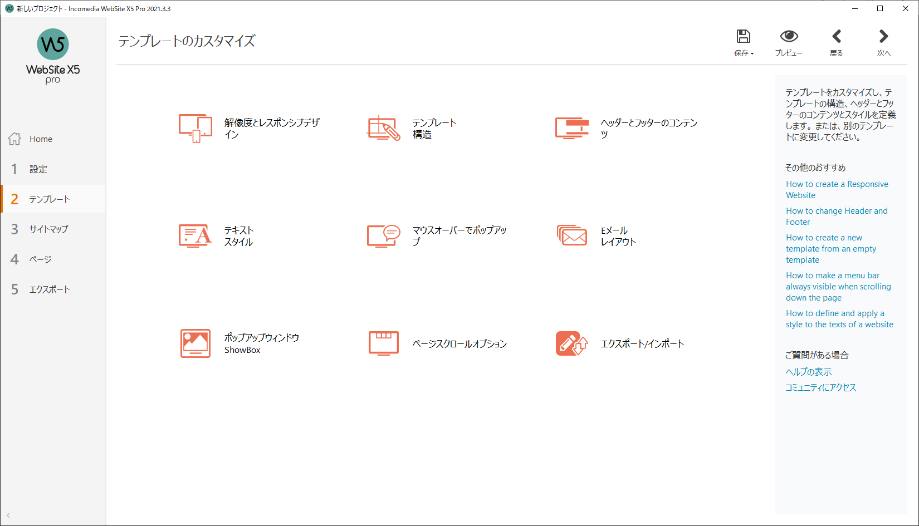Click the Next (次へ) arrow icon

coord(883,36)
